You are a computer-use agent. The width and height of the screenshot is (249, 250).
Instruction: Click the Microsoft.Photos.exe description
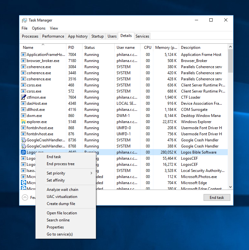[199, 177]
